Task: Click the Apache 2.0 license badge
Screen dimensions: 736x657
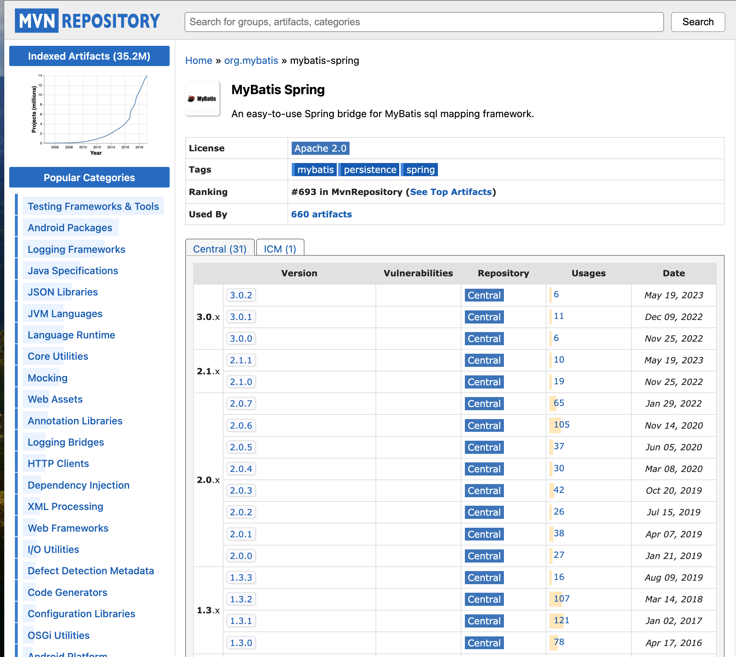Action: pos(320,148)
